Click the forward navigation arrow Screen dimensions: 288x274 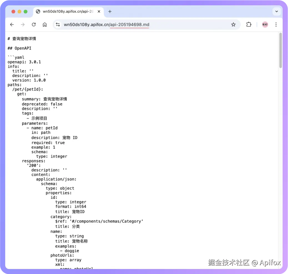(23, 25)
